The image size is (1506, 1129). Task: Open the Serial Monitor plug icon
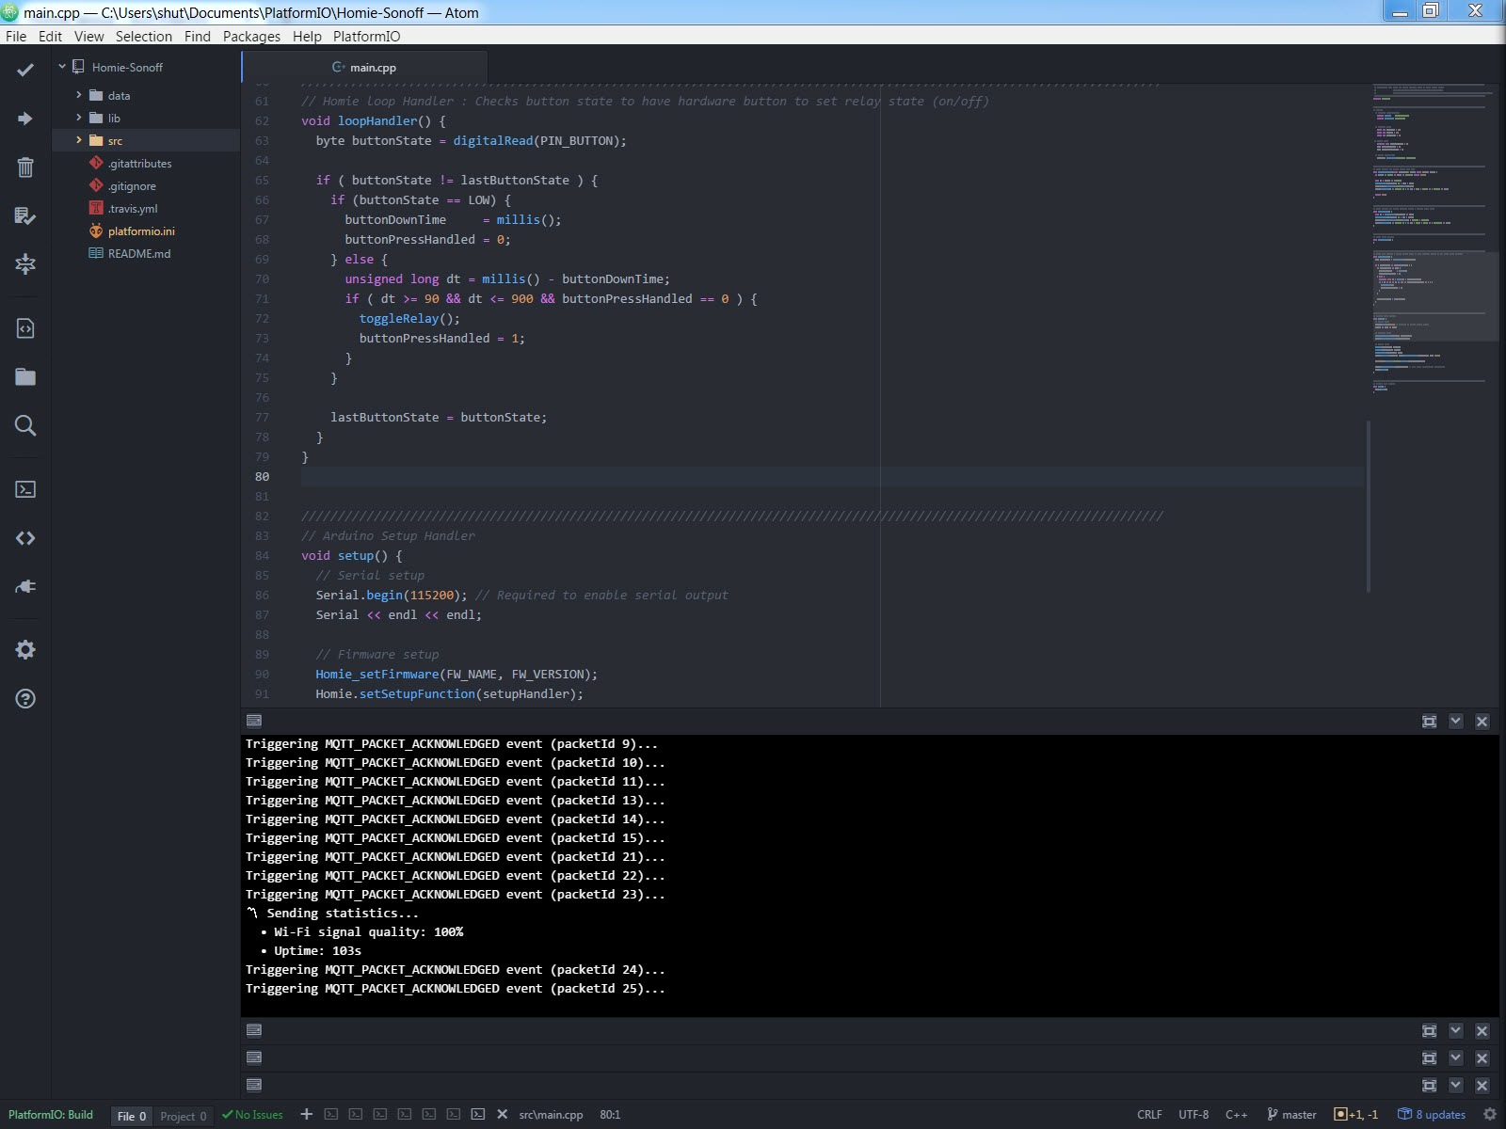click(x=25, y=587)
